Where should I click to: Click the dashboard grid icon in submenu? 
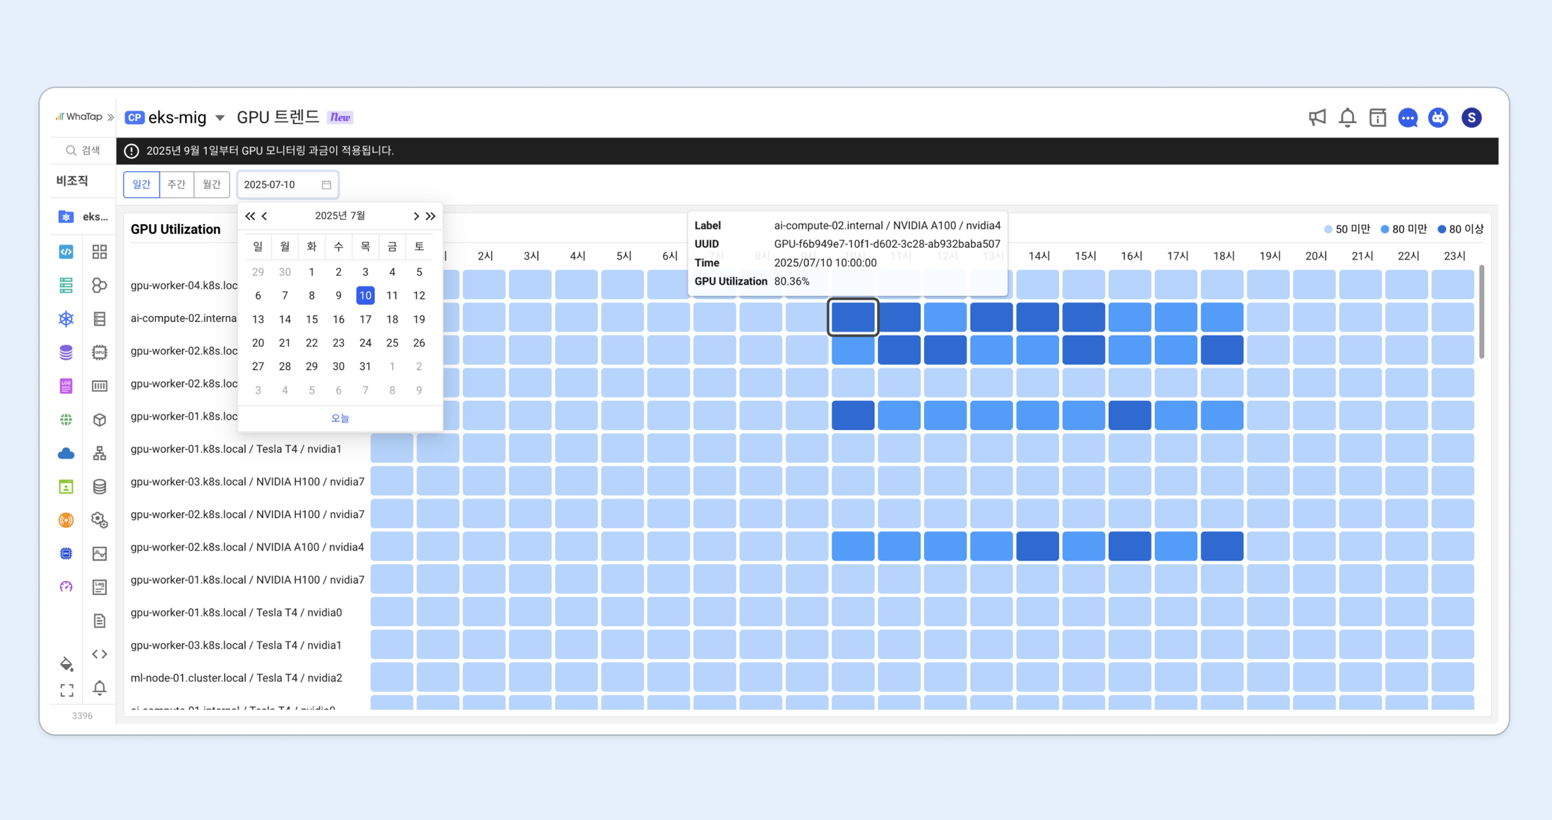click(99, 252)
